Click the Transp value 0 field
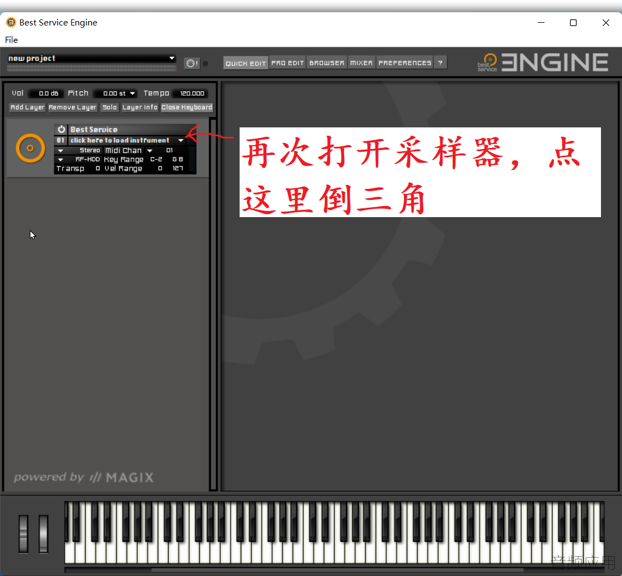The height and width of the screenshot is (576, 622). click(x=97, y=168)
